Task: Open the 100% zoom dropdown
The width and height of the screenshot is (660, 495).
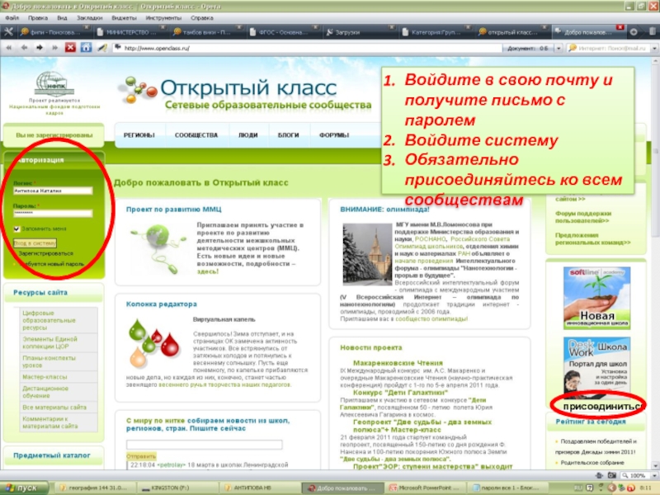Action: point(654,475)
